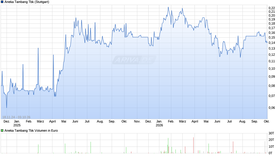280x156 pixels.
Task: Click the volume axis label 20T
Action: click(x=271, y=140)
